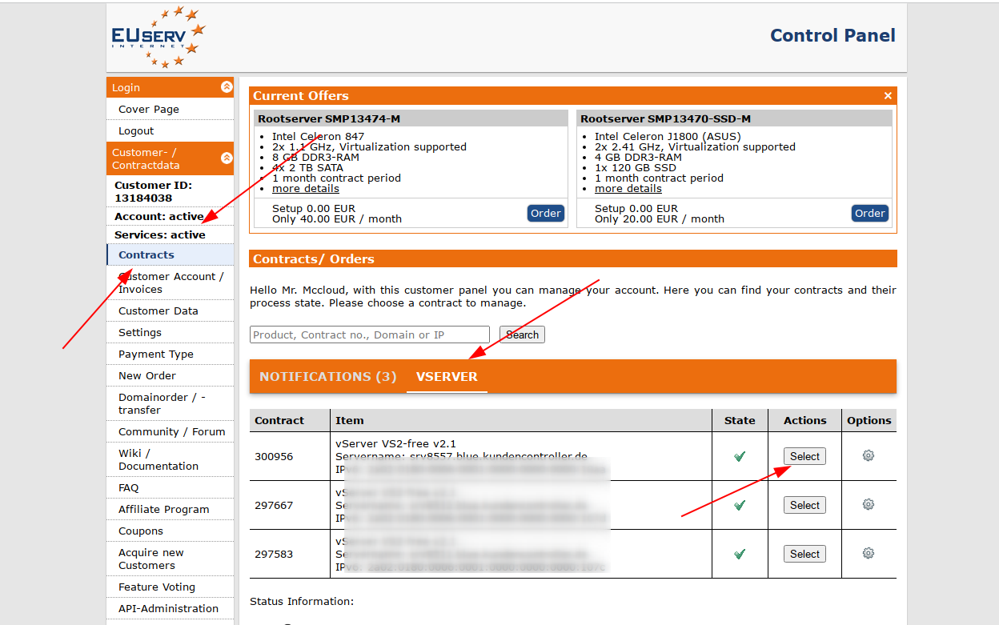Viewport: 999px width, 625px height.
Task: Collapse the Customer-/Contractdata section
Action: 227,158
